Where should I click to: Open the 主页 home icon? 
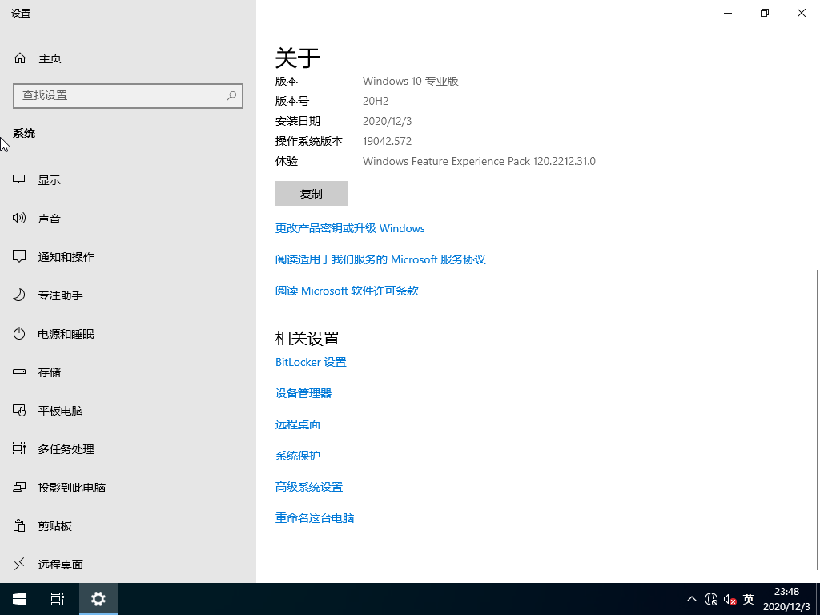click(x=20, y=58)
